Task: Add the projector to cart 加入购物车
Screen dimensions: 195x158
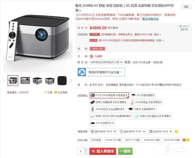Action: coord(103,151)
